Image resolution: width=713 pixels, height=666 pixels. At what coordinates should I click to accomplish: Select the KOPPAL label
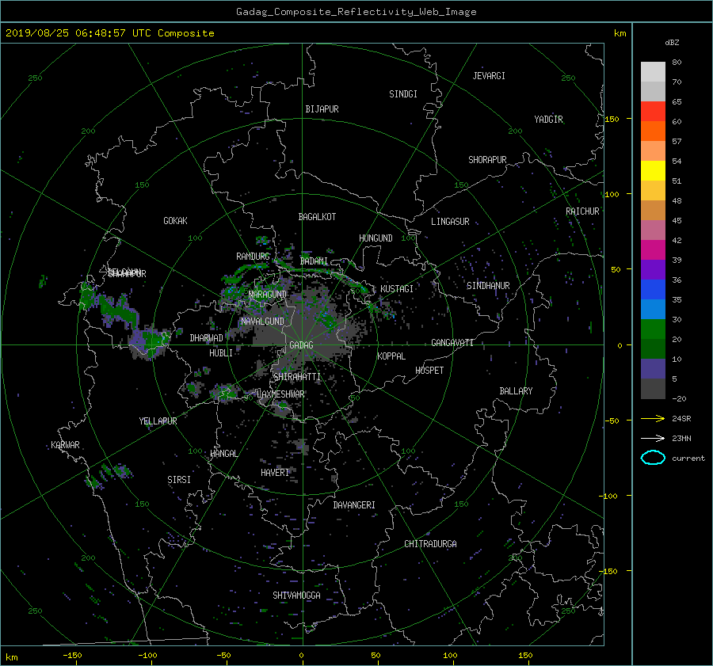click(x=391, y=356)
